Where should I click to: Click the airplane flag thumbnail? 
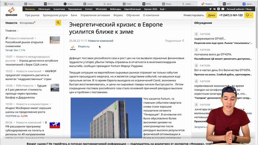pyautogui.click(x=55, y=125)
